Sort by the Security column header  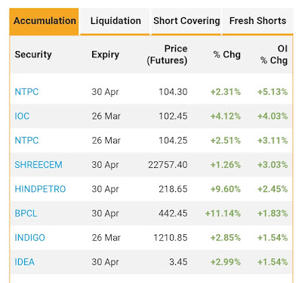[33, 54]
